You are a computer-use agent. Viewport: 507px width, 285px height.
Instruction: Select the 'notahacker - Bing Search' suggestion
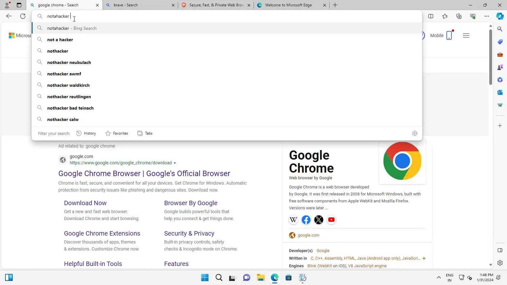(227, 28)
